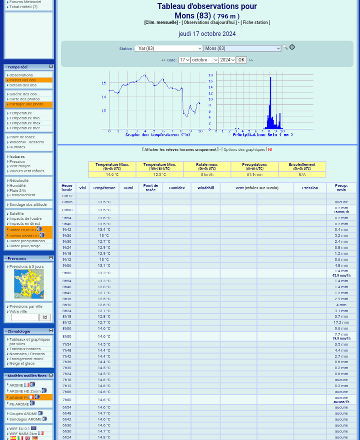Screen dimensions: 360x440
Task: Click globe icon beside AROME
Action: click(32, 385)
